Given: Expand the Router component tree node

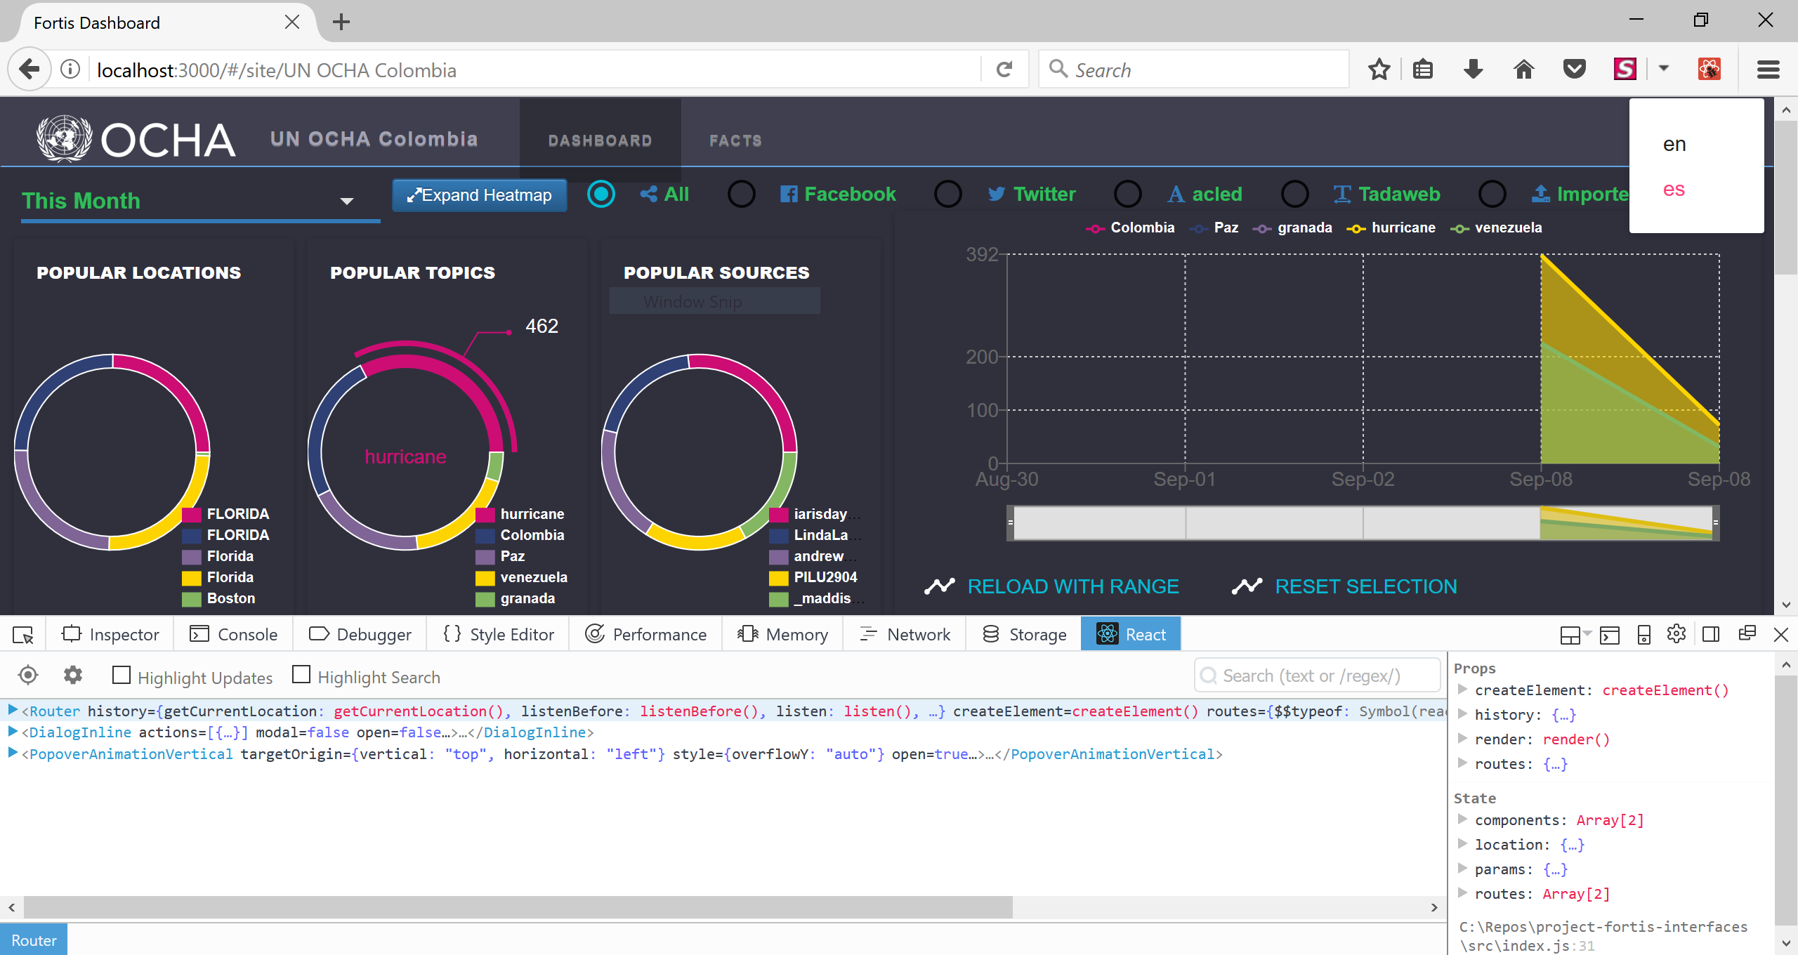Looking at the screenshot, I should tap(12, 710).
